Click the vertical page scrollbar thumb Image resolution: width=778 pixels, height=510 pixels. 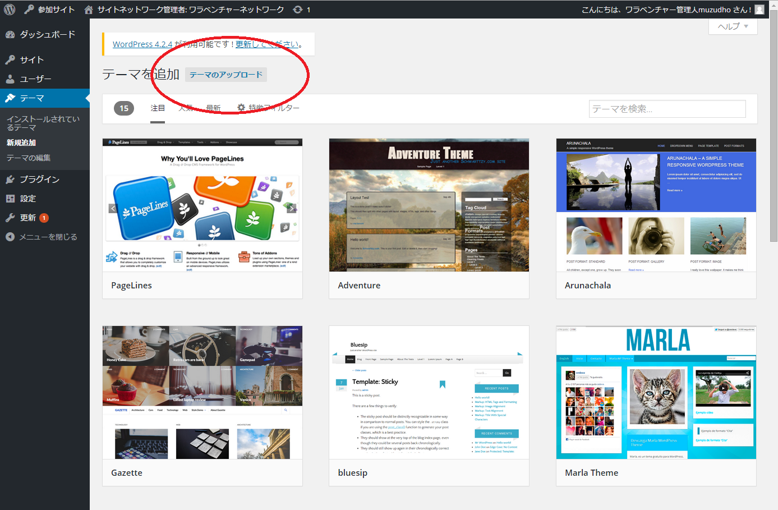click(774, 126)
